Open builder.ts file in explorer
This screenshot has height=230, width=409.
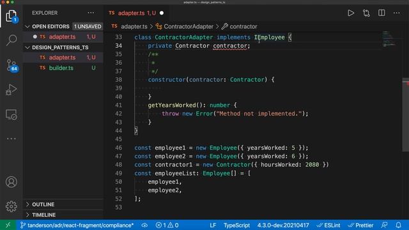click(63, 68)
